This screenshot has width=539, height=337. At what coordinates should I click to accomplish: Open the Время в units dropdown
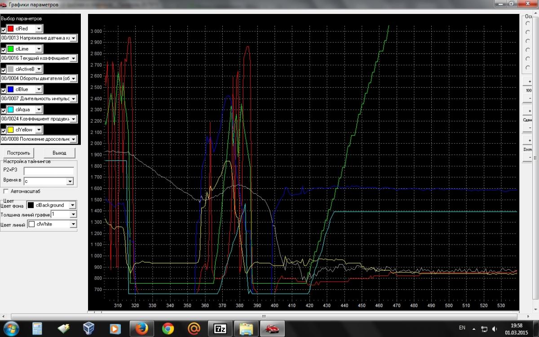point(70,182)
